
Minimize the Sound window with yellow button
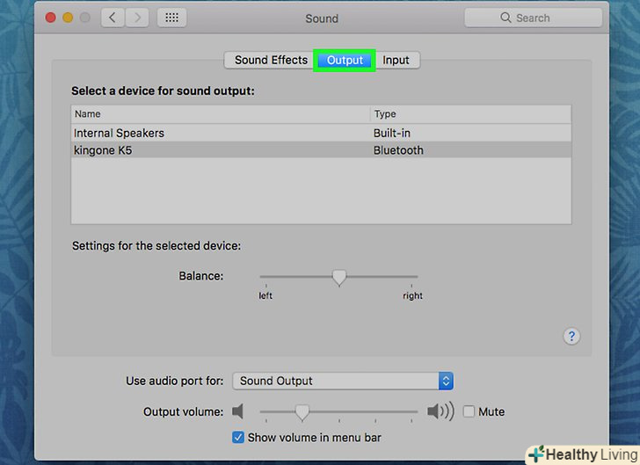[x=68, y=18]
